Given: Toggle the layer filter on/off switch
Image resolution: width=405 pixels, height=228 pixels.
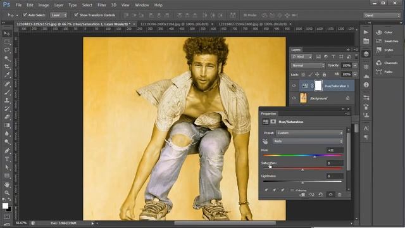Looking at the screenshot, I should point(356,56).
